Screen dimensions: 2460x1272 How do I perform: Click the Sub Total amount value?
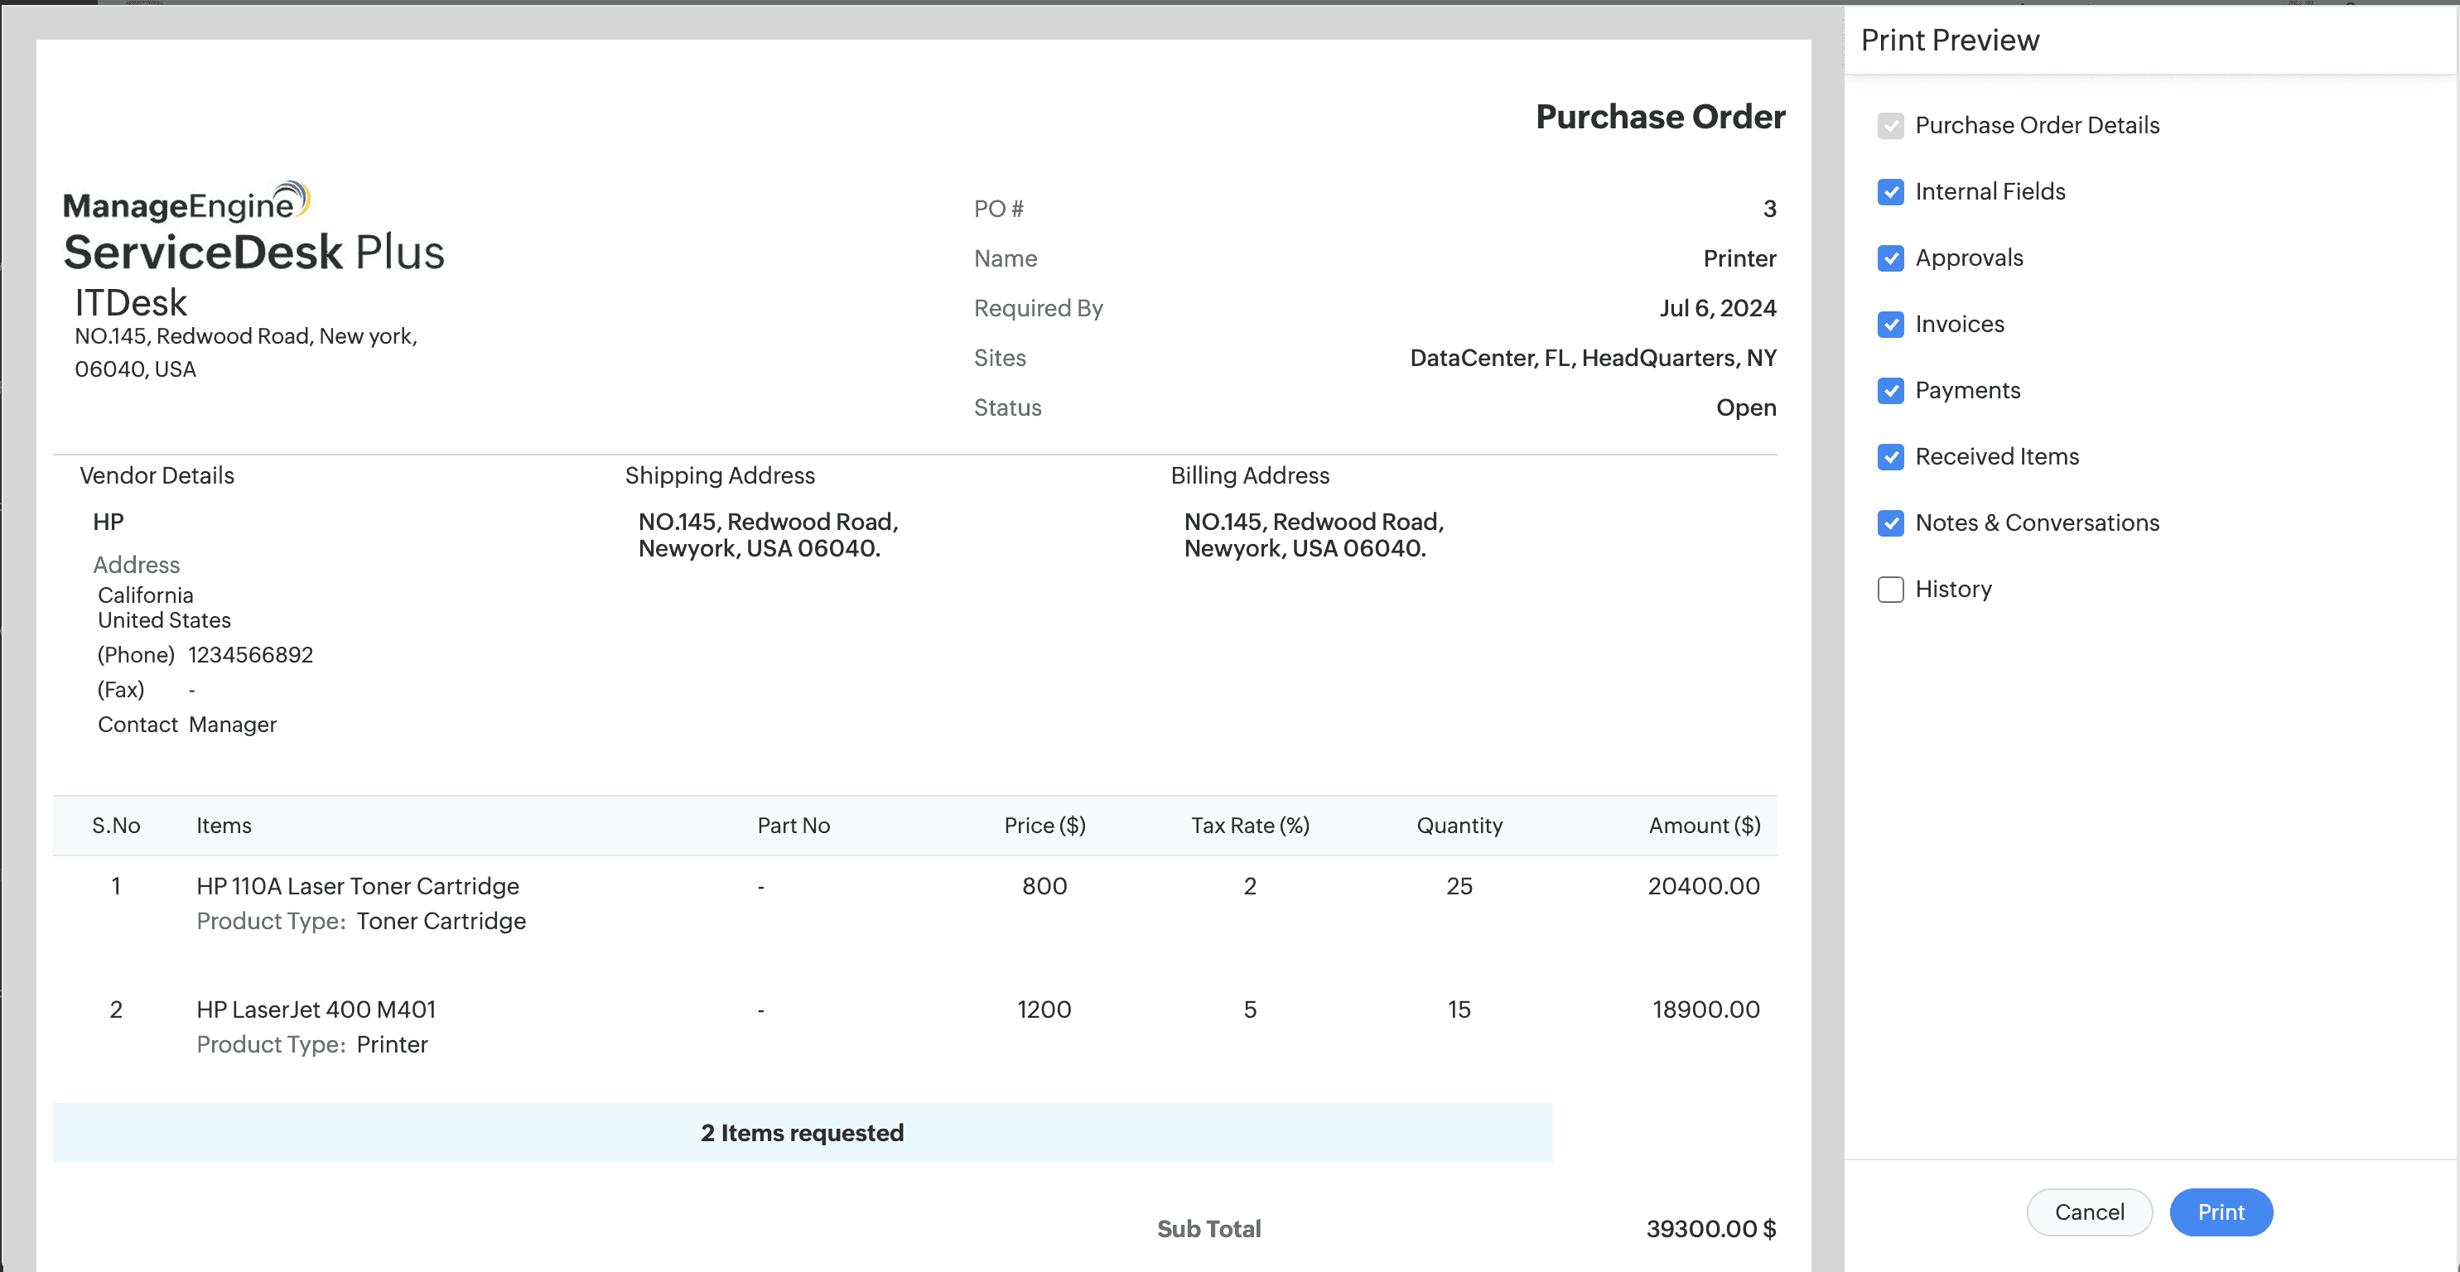pyautogui.click(x=1710, y=1229)
